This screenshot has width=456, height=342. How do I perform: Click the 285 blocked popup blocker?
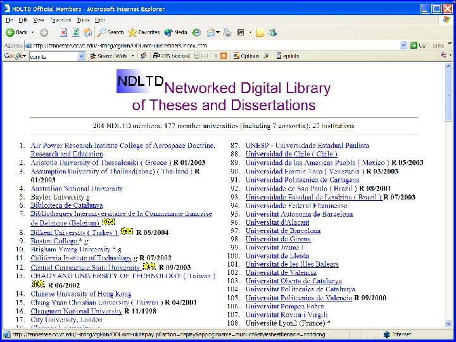[x=171, y=56]
